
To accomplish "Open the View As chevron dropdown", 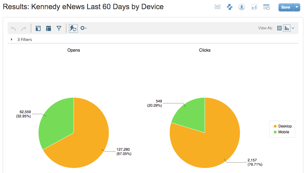I will pos(293,28).
